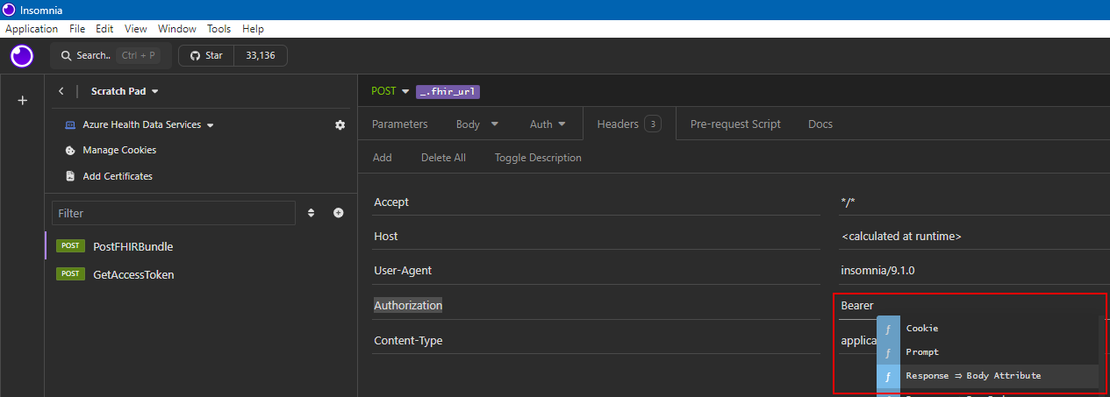The width and height of the screenshot is (1110, 397).
Task: Switch to the Pre-request Script tab
Action: 735,124
